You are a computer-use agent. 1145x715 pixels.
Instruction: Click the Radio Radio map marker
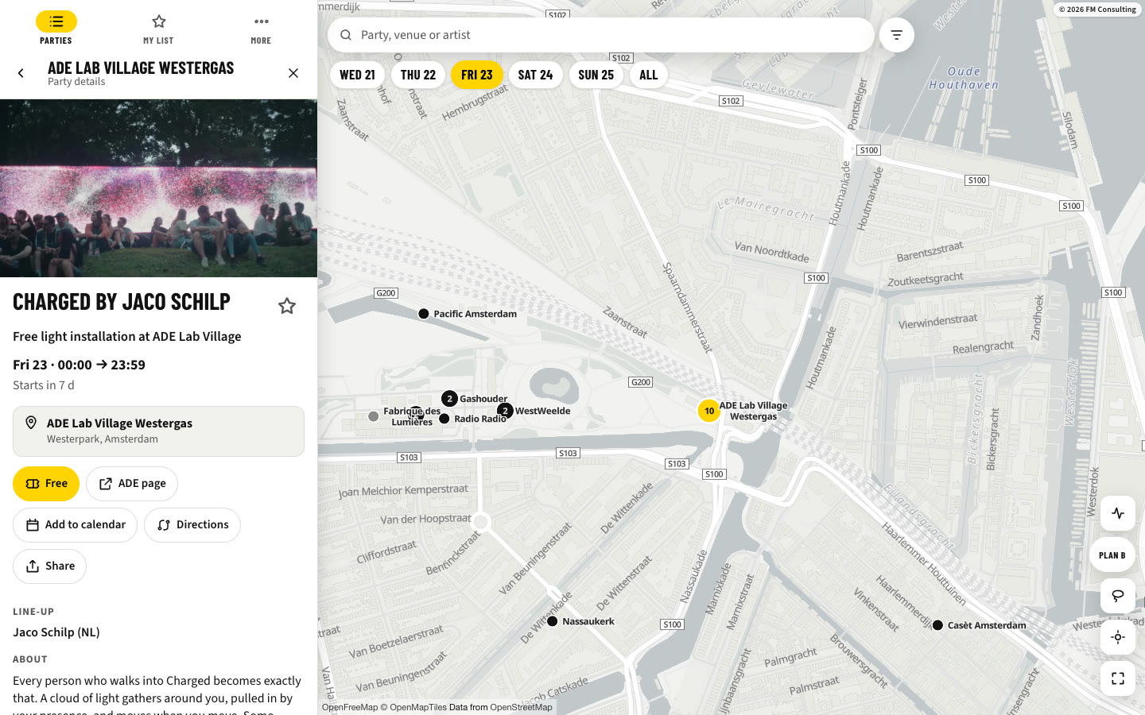pyautogui.click(x=444, y=419)
